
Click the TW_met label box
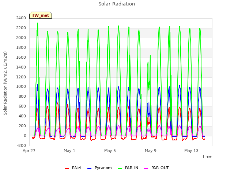point(41,15)
